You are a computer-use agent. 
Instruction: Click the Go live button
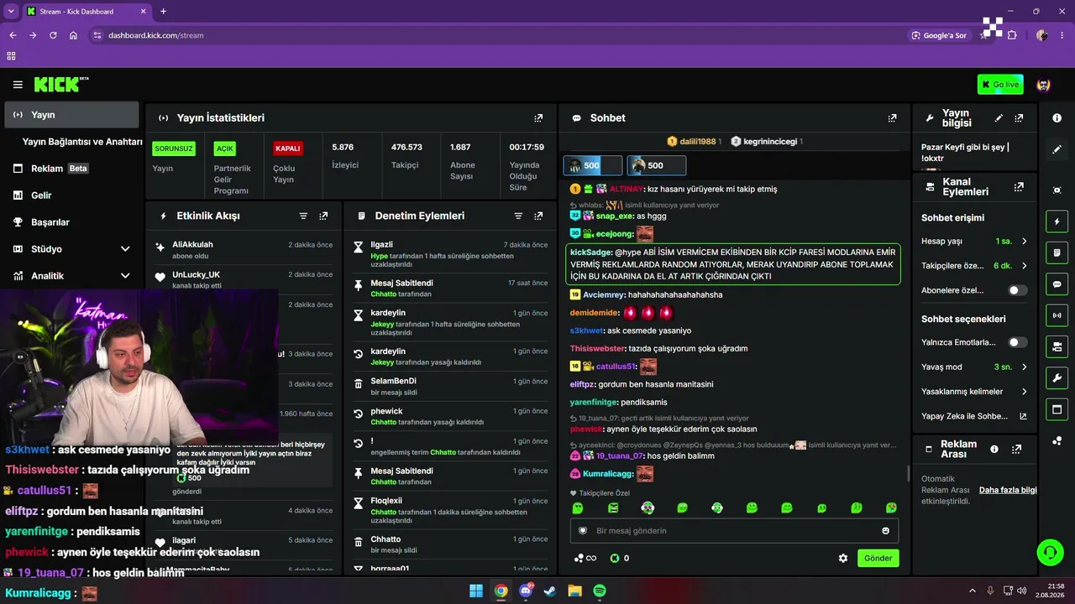(1000, 85)
